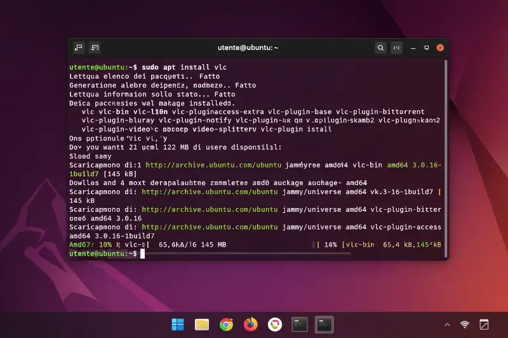Launch Firefox from the taskbar
Viewport: 508px width, 338px height.
[250, 325]
